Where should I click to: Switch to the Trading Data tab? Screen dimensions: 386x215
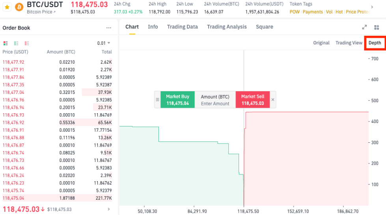(x=182, y=27)
